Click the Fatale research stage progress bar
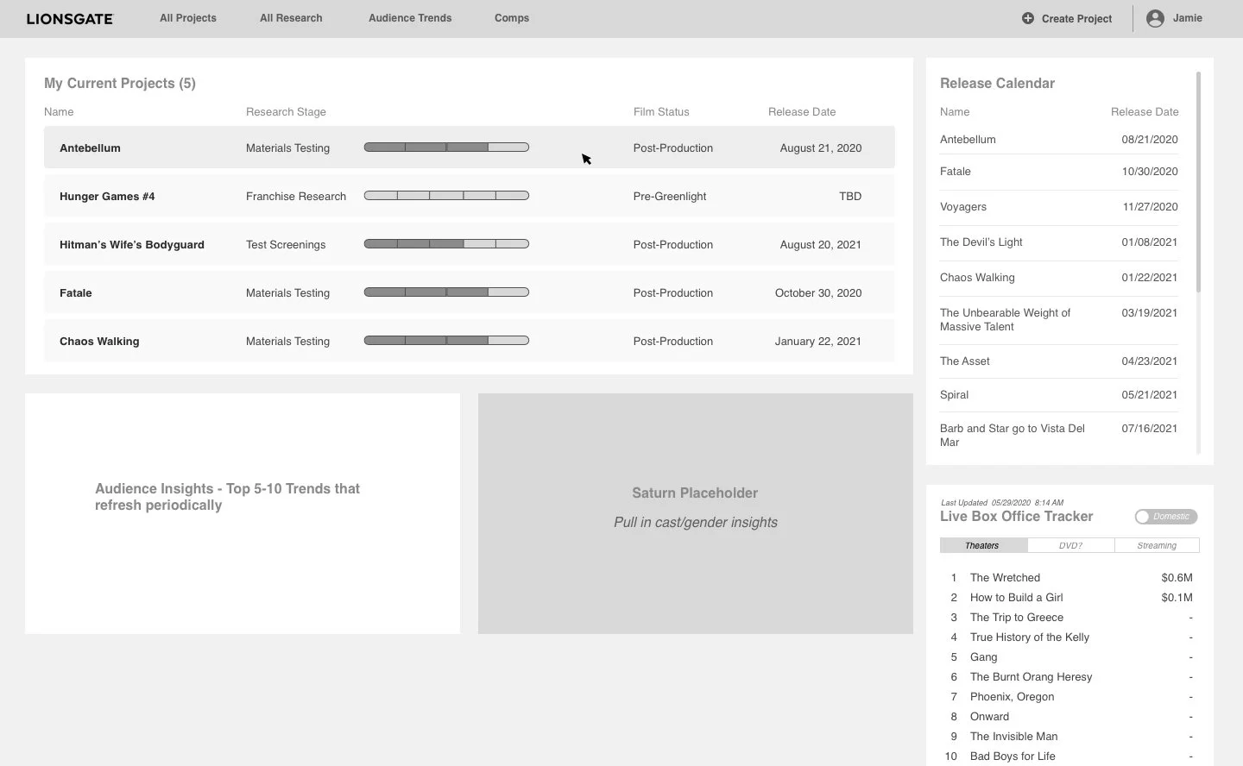Screen dimensions: 1243x766 click(x=446, y=292)
